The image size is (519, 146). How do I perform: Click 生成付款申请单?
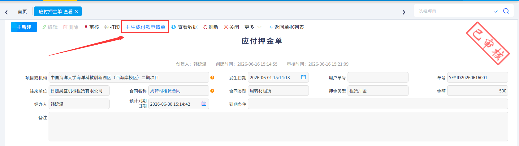coord(145,27)
